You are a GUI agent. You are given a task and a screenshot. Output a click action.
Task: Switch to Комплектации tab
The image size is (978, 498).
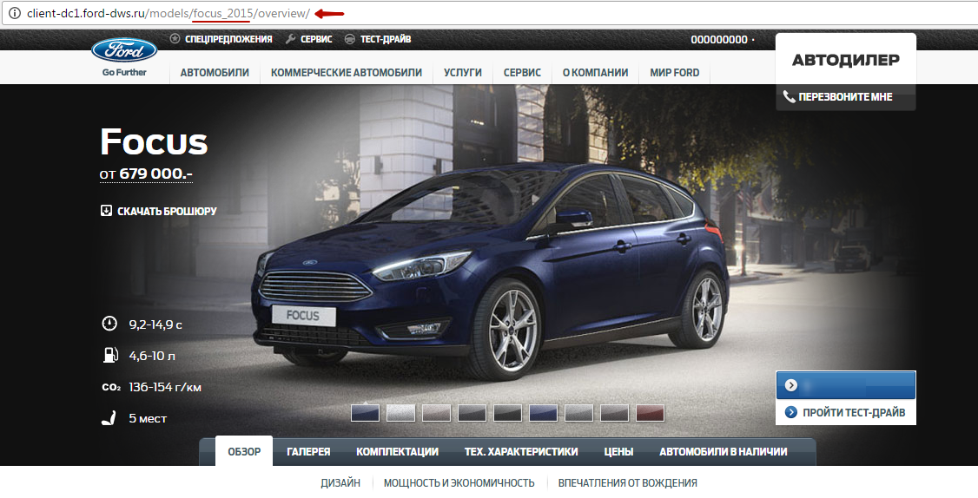[x=397, y=451]
